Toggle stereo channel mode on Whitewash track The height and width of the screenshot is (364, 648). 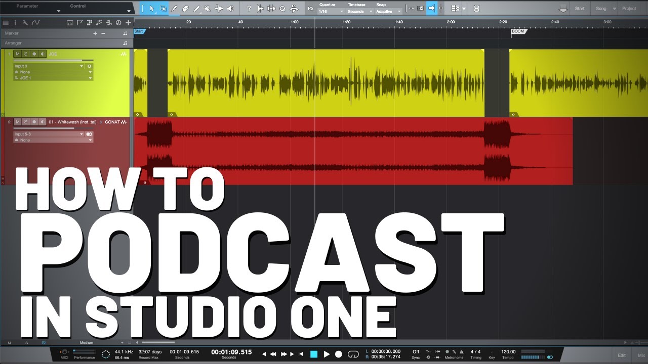click(90, 134)
